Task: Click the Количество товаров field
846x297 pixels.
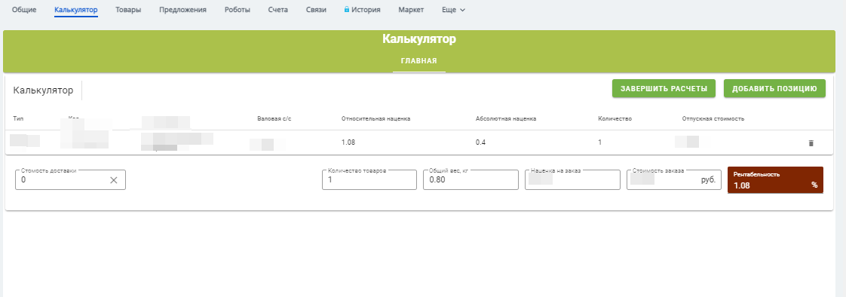Action: pyautogui.click(x=369, y=180)
